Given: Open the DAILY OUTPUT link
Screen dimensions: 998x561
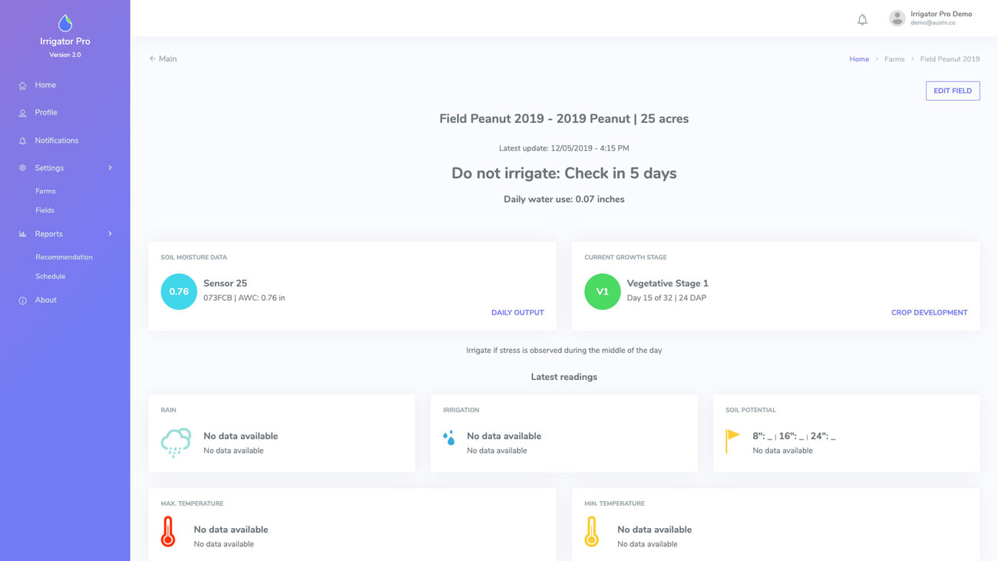Looking at the screenshot, I should coord(517,312).
